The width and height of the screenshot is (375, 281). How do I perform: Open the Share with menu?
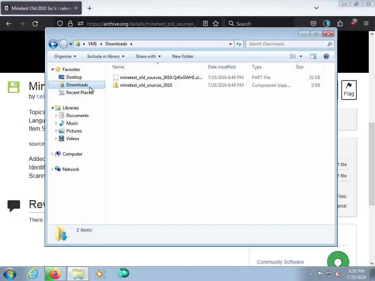(x=148, y=56)
